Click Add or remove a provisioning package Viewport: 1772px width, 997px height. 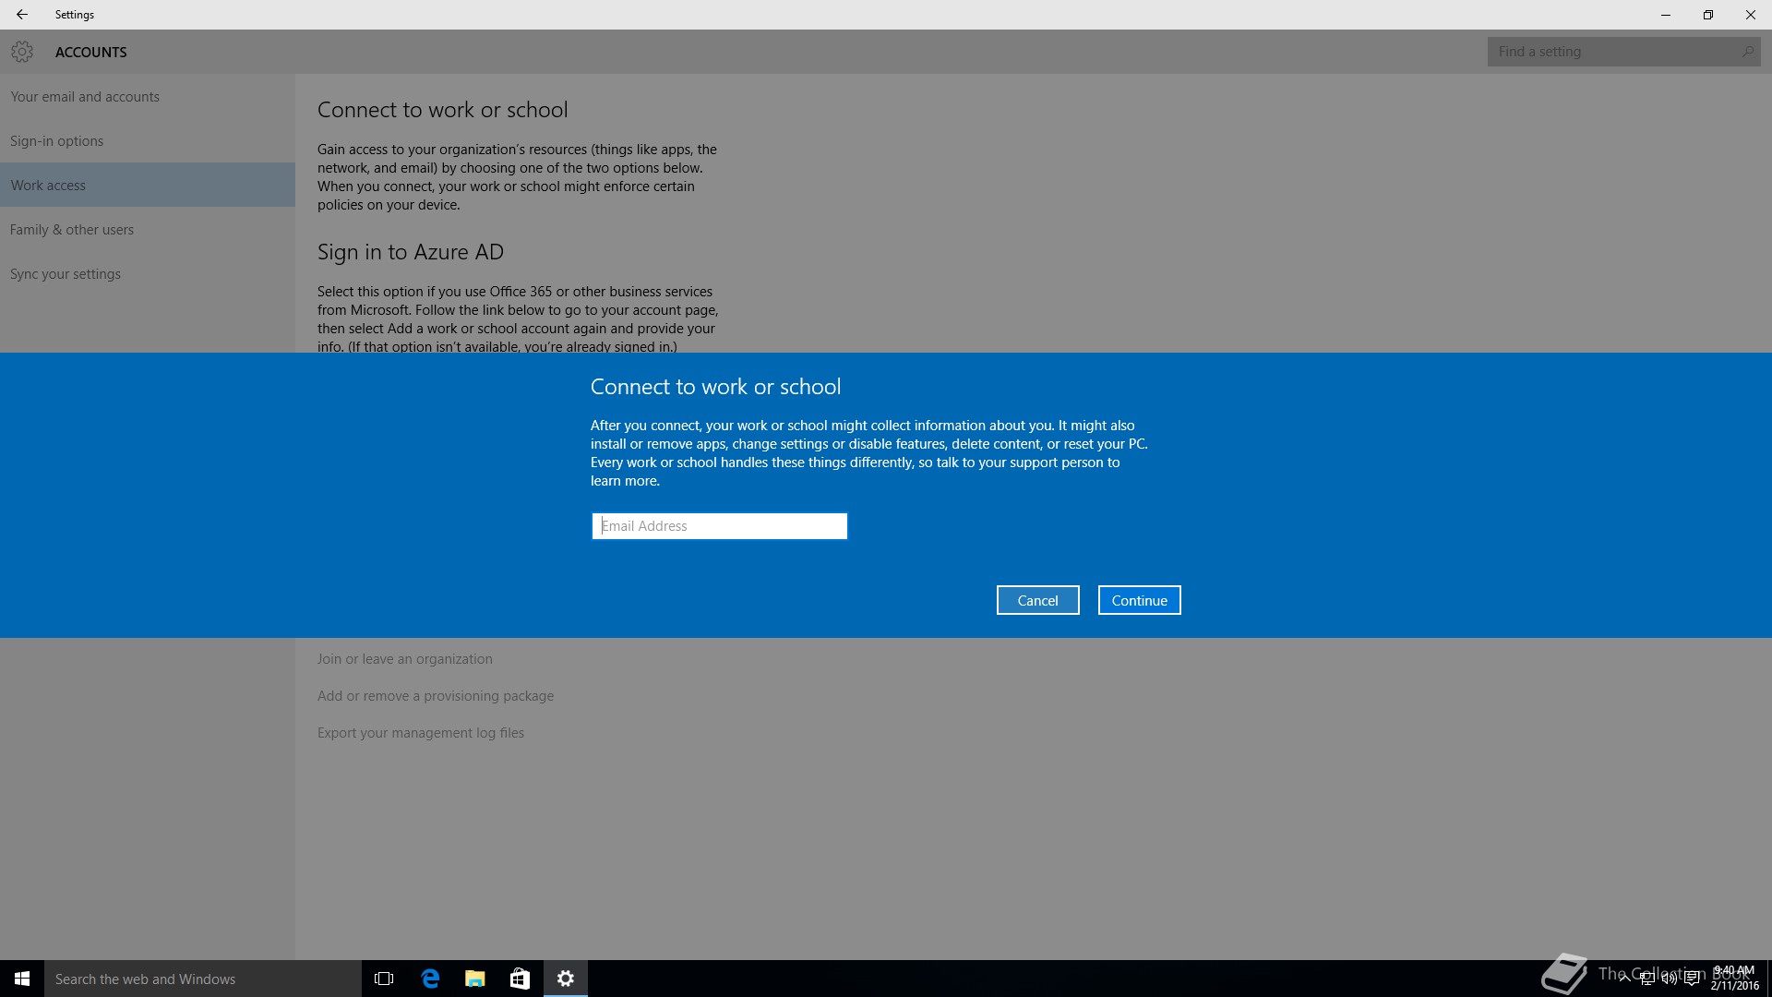(x=436, y=696)
